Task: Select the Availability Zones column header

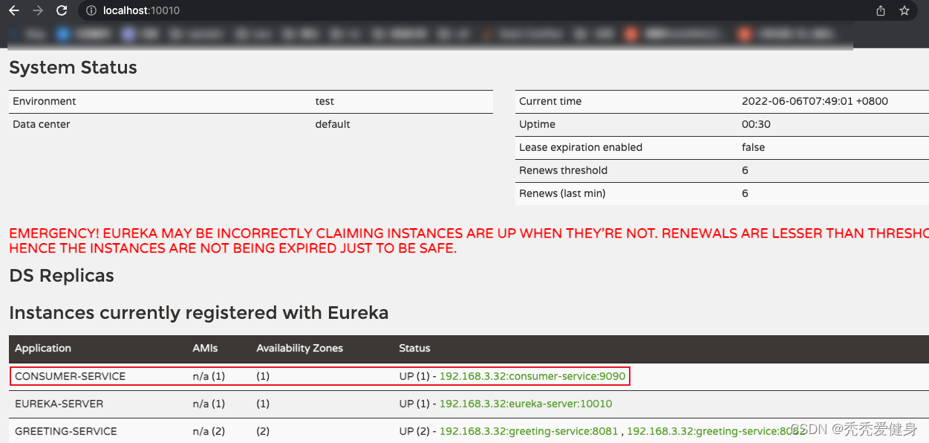Action: coord(300,348)
